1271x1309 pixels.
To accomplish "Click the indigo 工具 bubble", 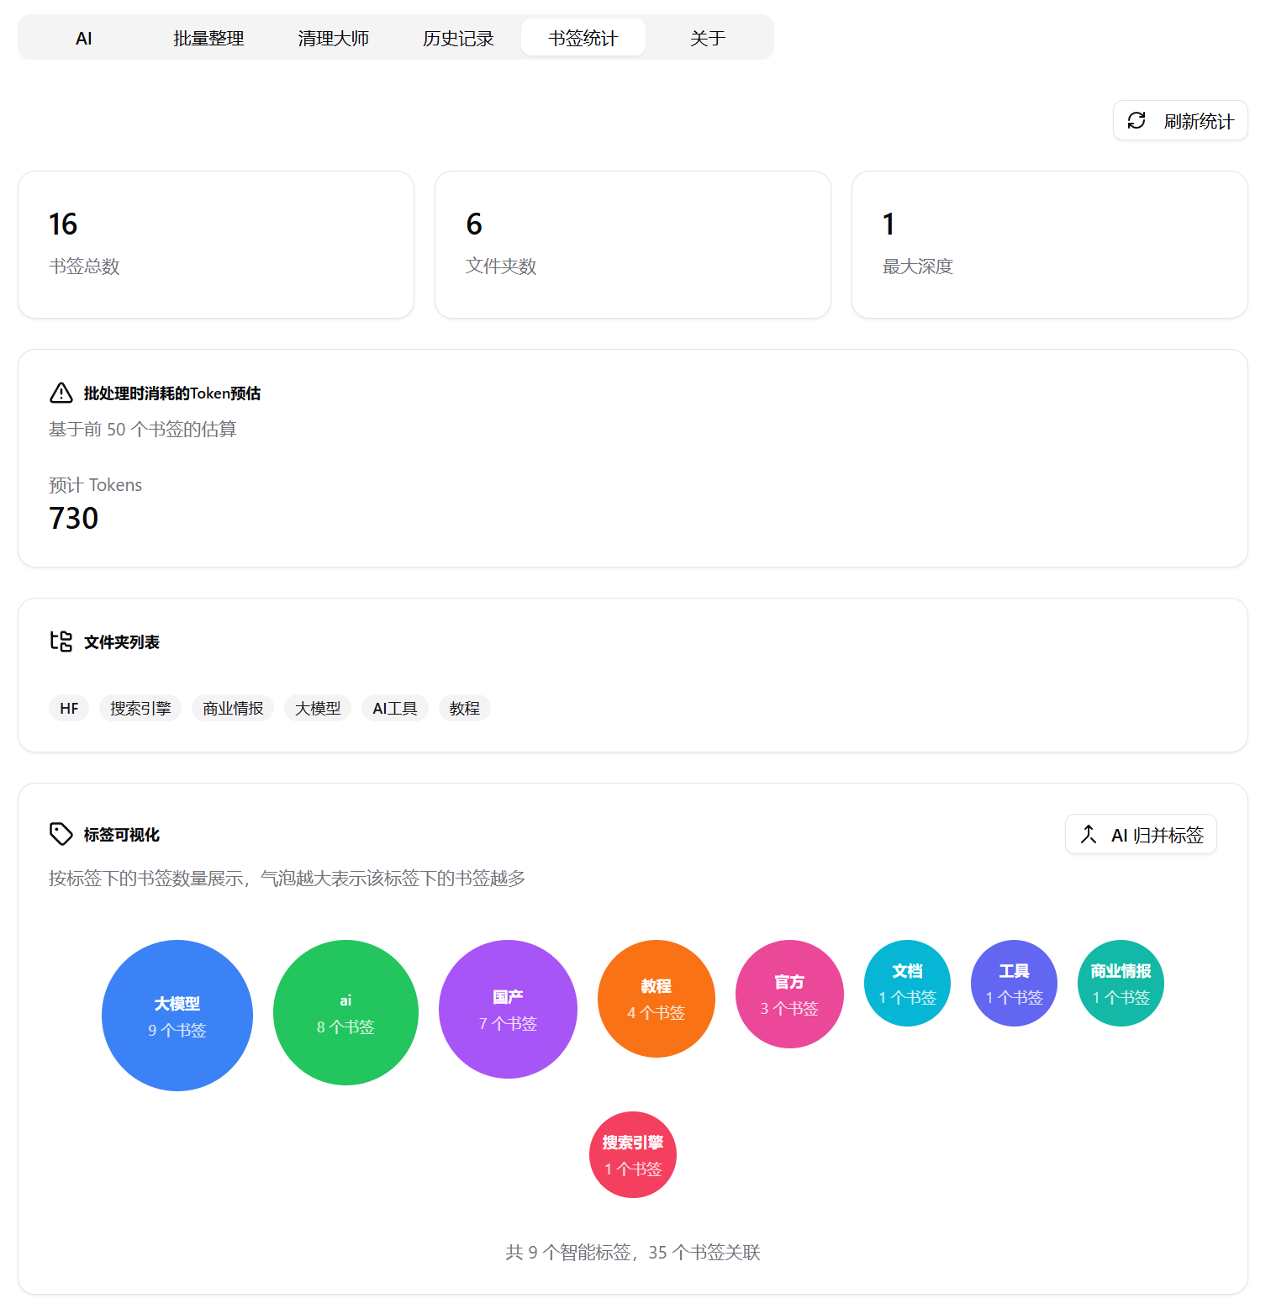I will (x=1015, y=983).
